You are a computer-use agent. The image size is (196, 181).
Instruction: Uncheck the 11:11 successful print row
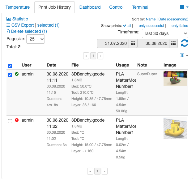[10, 75]
